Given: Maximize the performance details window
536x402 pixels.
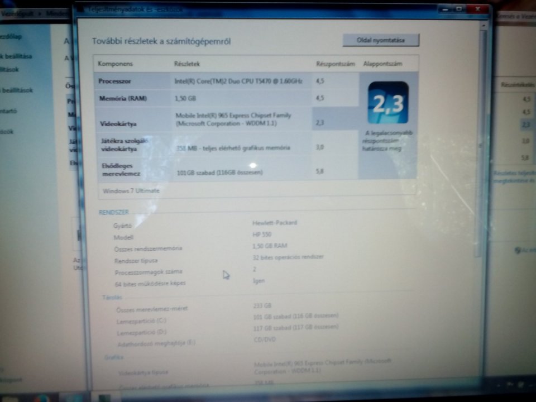Looking at the screenshot, I should coord(459,9).
